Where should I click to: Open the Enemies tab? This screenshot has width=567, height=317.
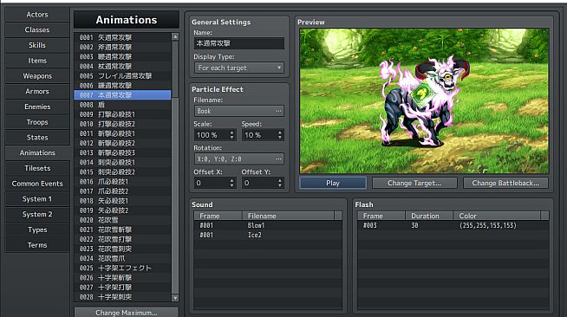[x=37, y=107]
